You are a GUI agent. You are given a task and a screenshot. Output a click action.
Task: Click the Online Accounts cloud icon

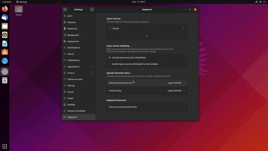[65, 79]
